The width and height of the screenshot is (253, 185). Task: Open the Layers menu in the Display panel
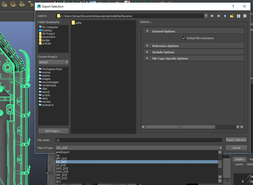(239, 164)
